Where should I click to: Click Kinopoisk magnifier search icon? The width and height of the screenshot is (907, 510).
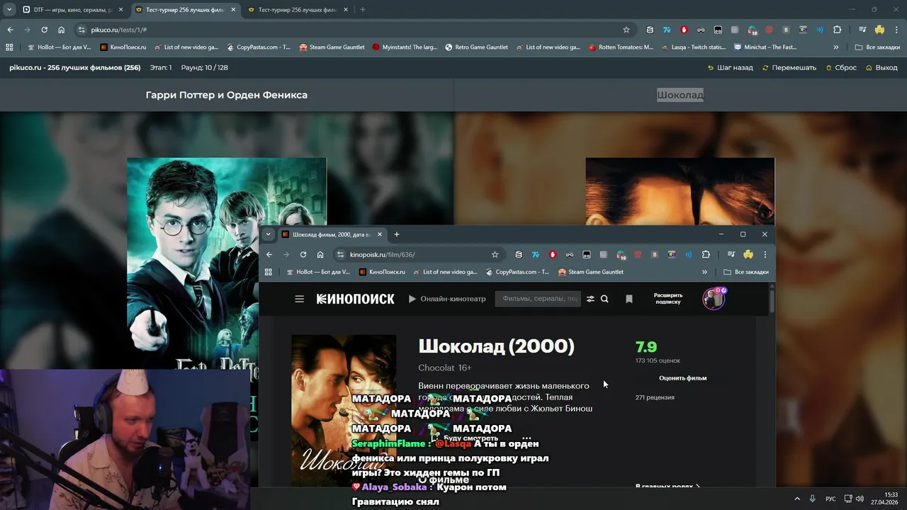click(604, 299)
